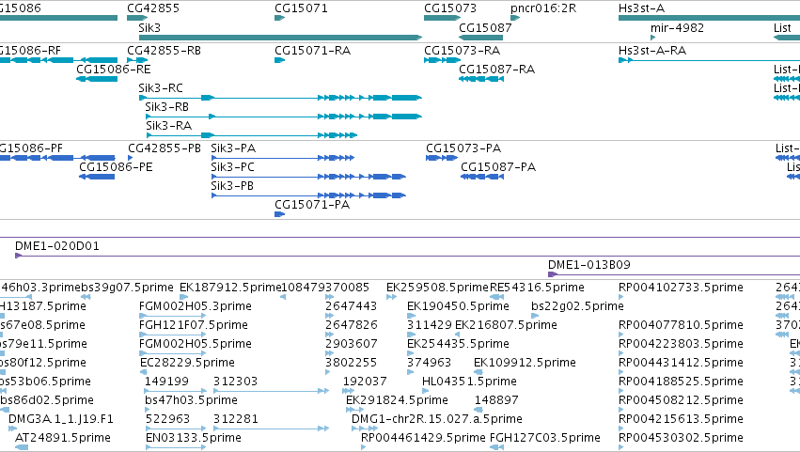
Task: Select the 3802255 EST feature
Action: [328, 372]
